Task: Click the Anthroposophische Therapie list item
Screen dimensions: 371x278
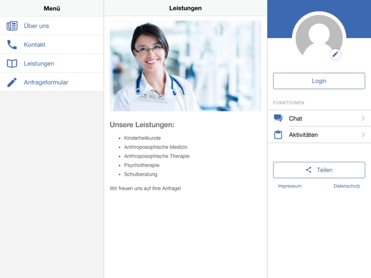Action: click(x=157, y=156)
